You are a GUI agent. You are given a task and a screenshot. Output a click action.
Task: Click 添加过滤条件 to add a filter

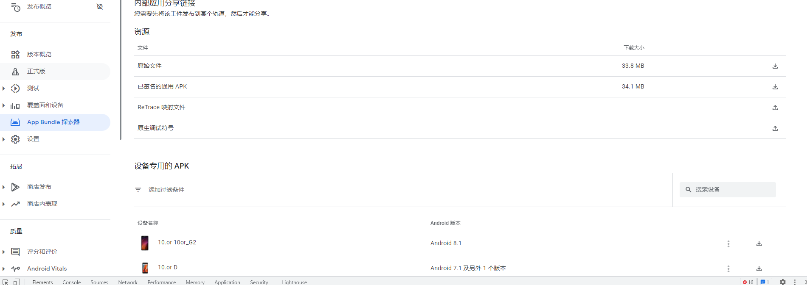[x=166, y=190]
